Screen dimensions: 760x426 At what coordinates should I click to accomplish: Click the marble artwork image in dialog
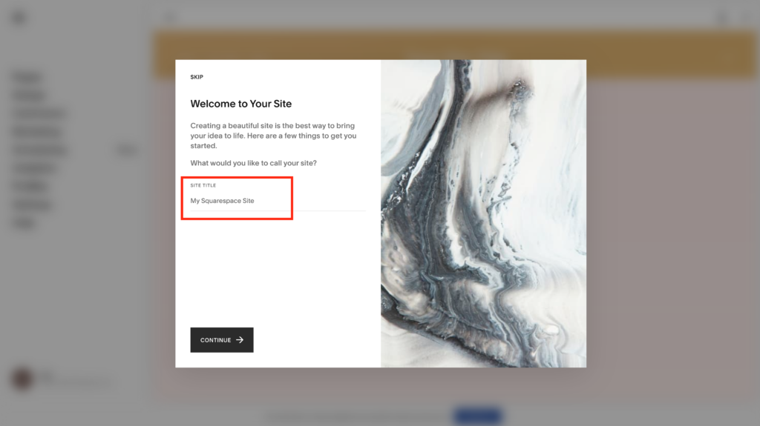pyautogui.click(x=483, y=213)
